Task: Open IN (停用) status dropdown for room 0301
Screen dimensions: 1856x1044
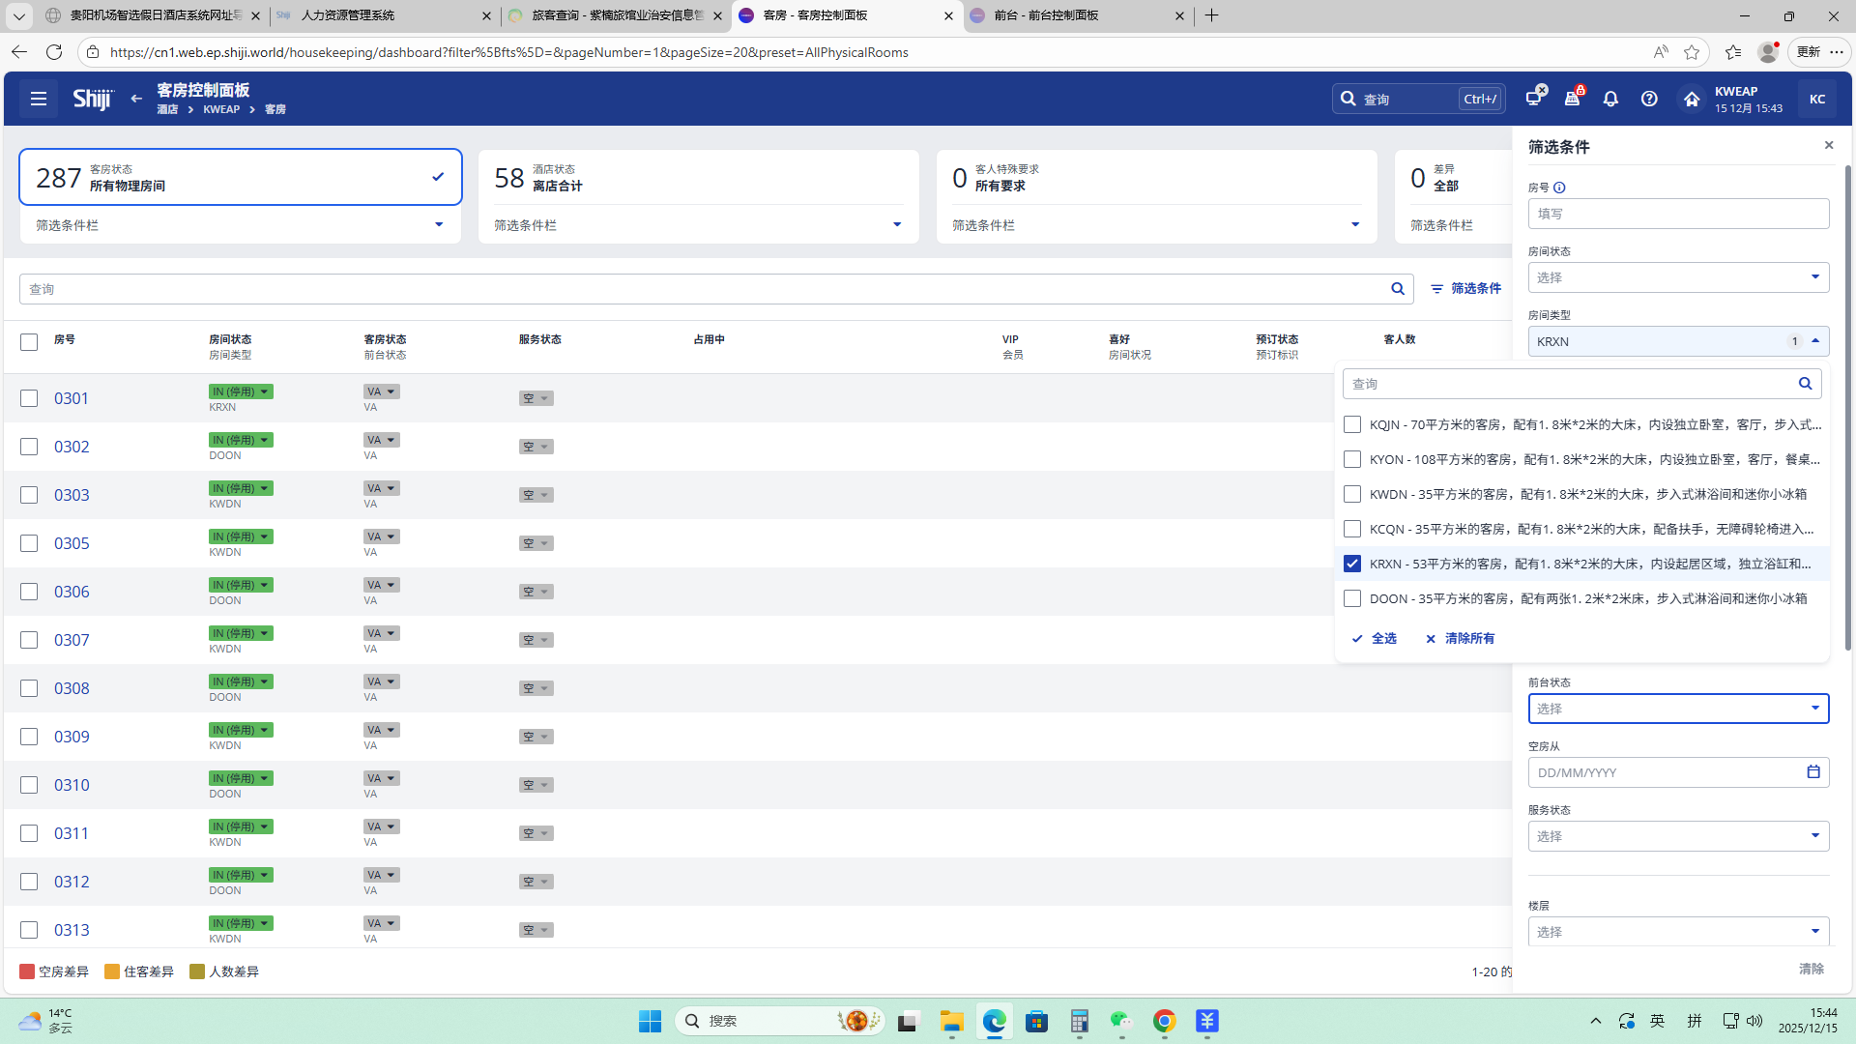Action: pyautogui.click(x=241, y=391)
